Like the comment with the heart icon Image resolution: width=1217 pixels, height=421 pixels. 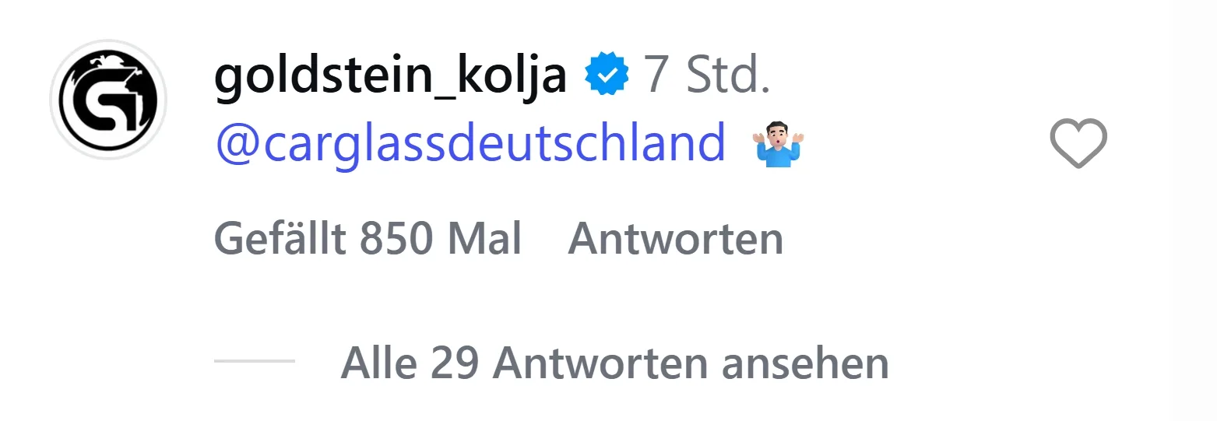1078,144
